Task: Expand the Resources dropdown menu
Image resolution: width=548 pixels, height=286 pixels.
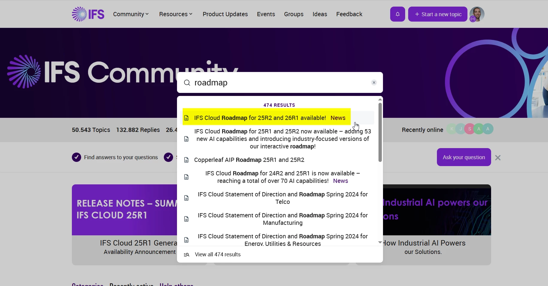Action: [x=176, y=14]
